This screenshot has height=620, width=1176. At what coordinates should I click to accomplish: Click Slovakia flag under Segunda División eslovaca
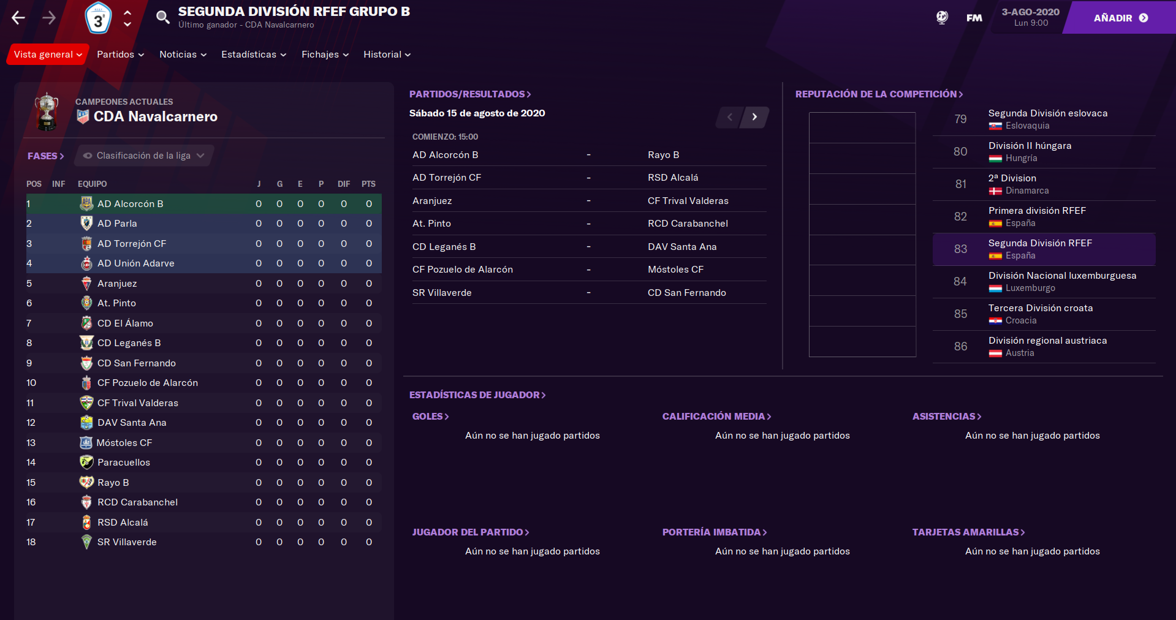click(x=995, y=126)
